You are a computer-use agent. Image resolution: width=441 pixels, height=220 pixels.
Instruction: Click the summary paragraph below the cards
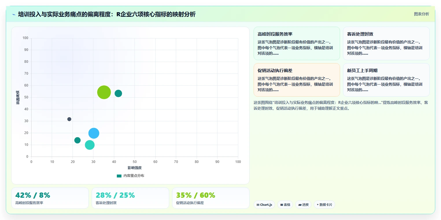pos(341,105)
